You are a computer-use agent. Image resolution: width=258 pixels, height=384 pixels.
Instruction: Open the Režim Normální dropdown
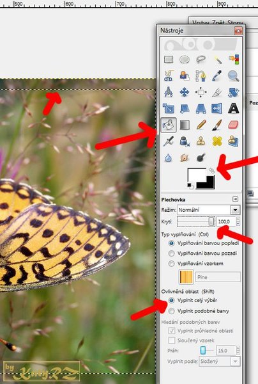point(208,210)
